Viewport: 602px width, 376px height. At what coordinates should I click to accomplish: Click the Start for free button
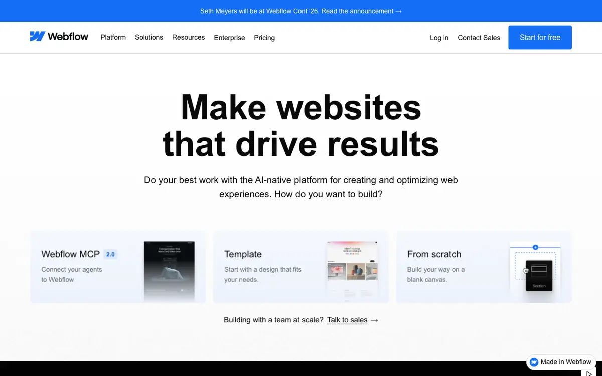click(540, 37)
